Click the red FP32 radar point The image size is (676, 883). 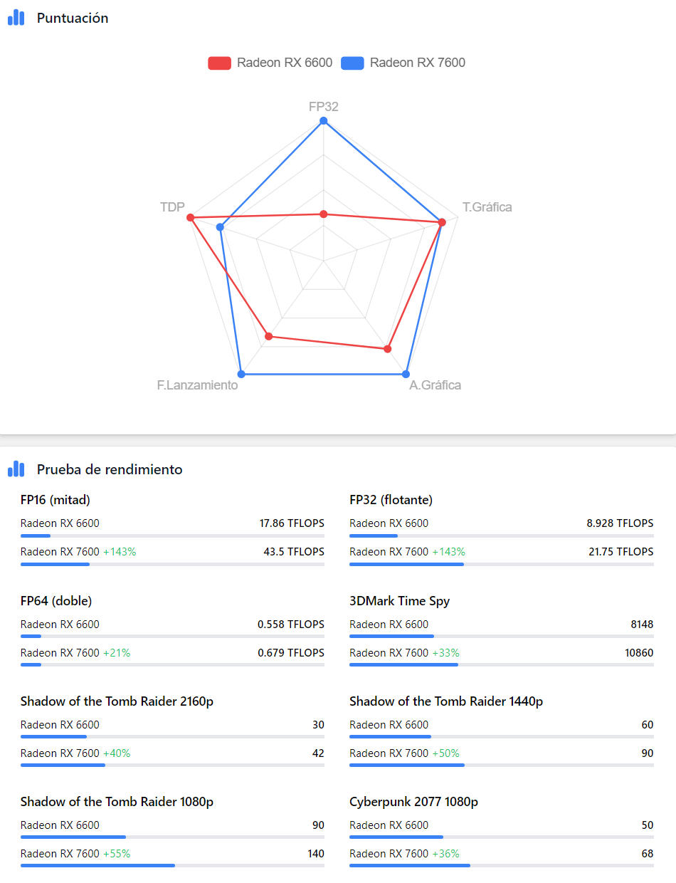(x=324, y=214)
